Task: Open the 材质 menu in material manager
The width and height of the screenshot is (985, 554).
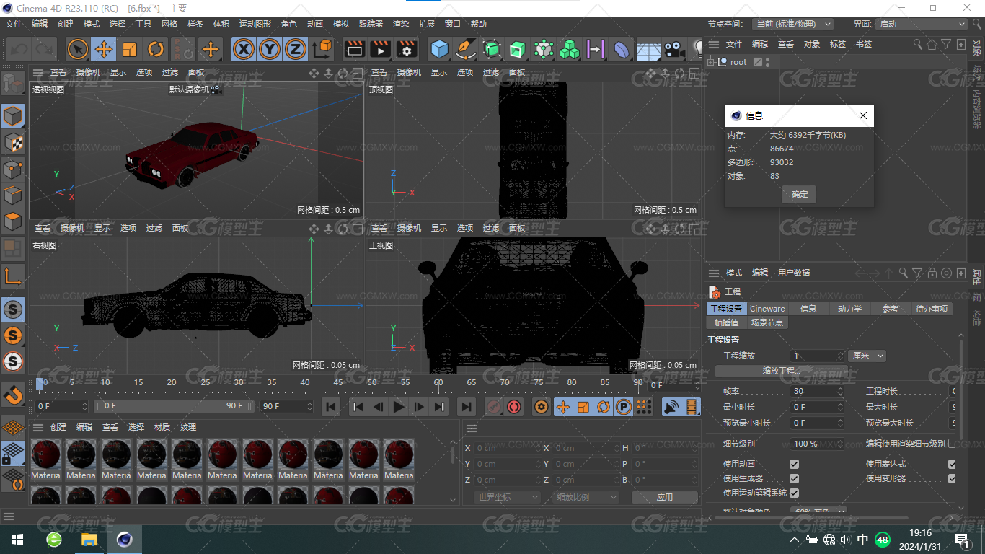Action: tap(162, 427)
